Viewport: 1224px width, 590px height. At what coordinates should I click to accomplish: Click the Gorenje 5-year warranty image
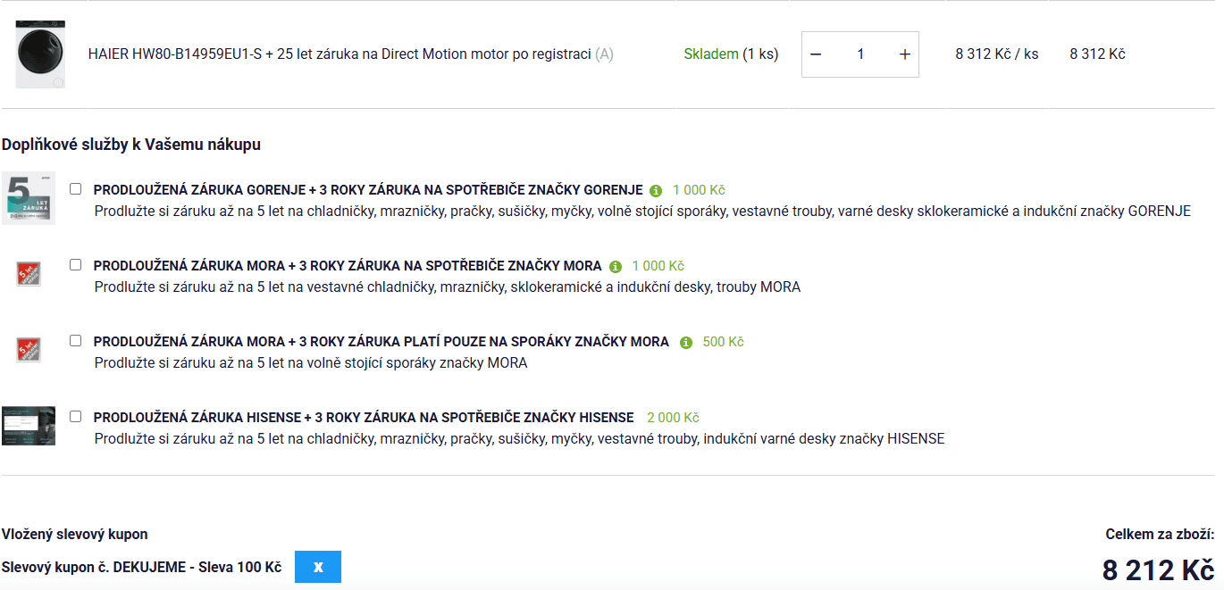(x=29, y=198)
